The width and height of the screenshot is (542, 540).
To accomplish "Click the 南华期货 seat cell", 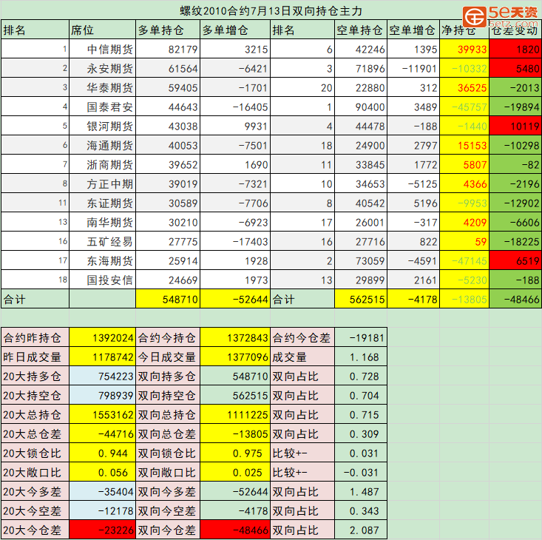I will (x=102, y=222).
